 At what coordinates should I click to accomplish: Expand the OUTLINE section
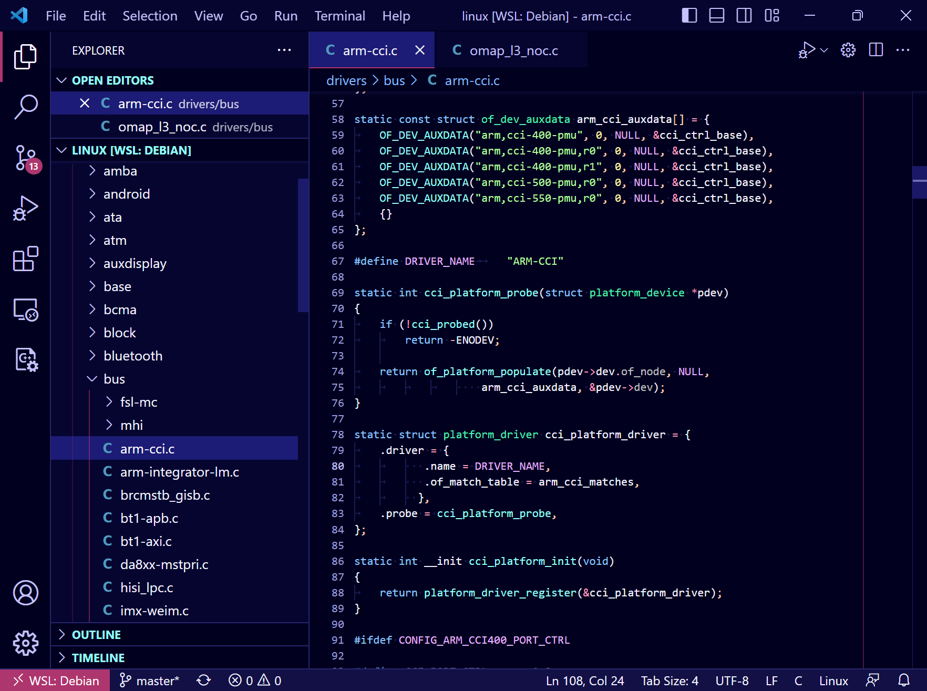coord(180,635)
